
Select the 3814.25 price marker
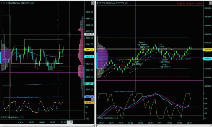pyautogui.click(x=89, y=84)
